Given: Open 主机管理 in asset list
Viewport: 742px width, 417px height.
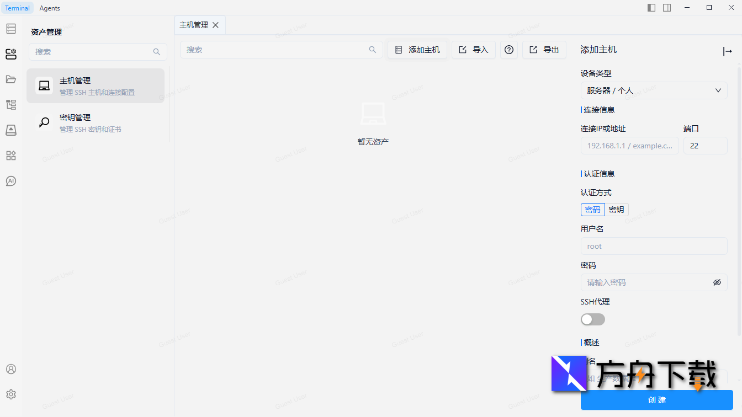Looking at the screenshot, I should tap(96, 85).
